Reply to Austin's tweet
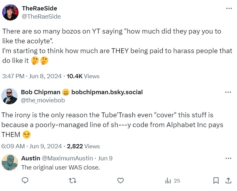This screenshot has width=237, height=191. 25,181
